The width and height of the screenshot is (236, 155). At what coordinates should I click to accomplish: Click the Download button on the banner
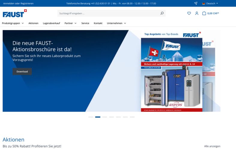(x=22, y=72)
